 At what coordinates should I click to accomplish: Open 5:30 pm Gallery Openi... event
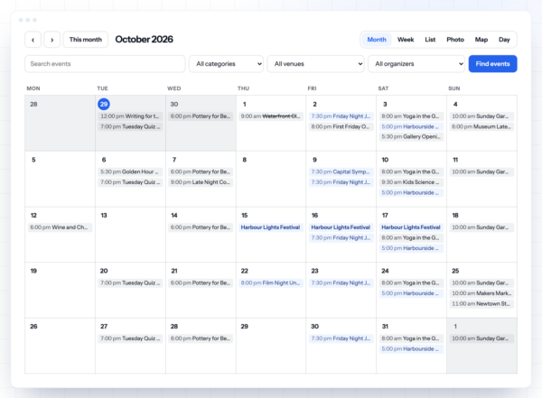[x=411, y=137]
